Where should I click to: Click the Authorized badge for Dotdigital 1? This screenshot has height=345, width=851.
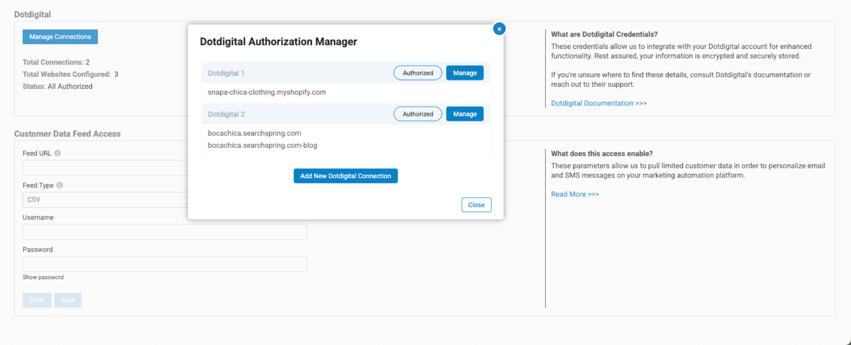418,73
